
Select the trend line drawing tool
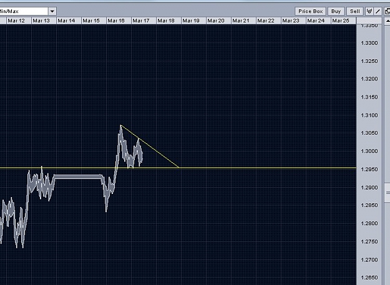378,11
